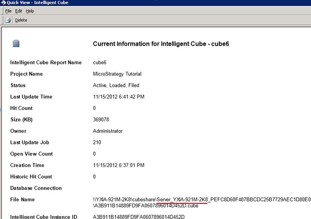Click the MicroStrategy Tutorial project name value
The height and width of the screenshot is (219, 311).
[x=117, y=74]
